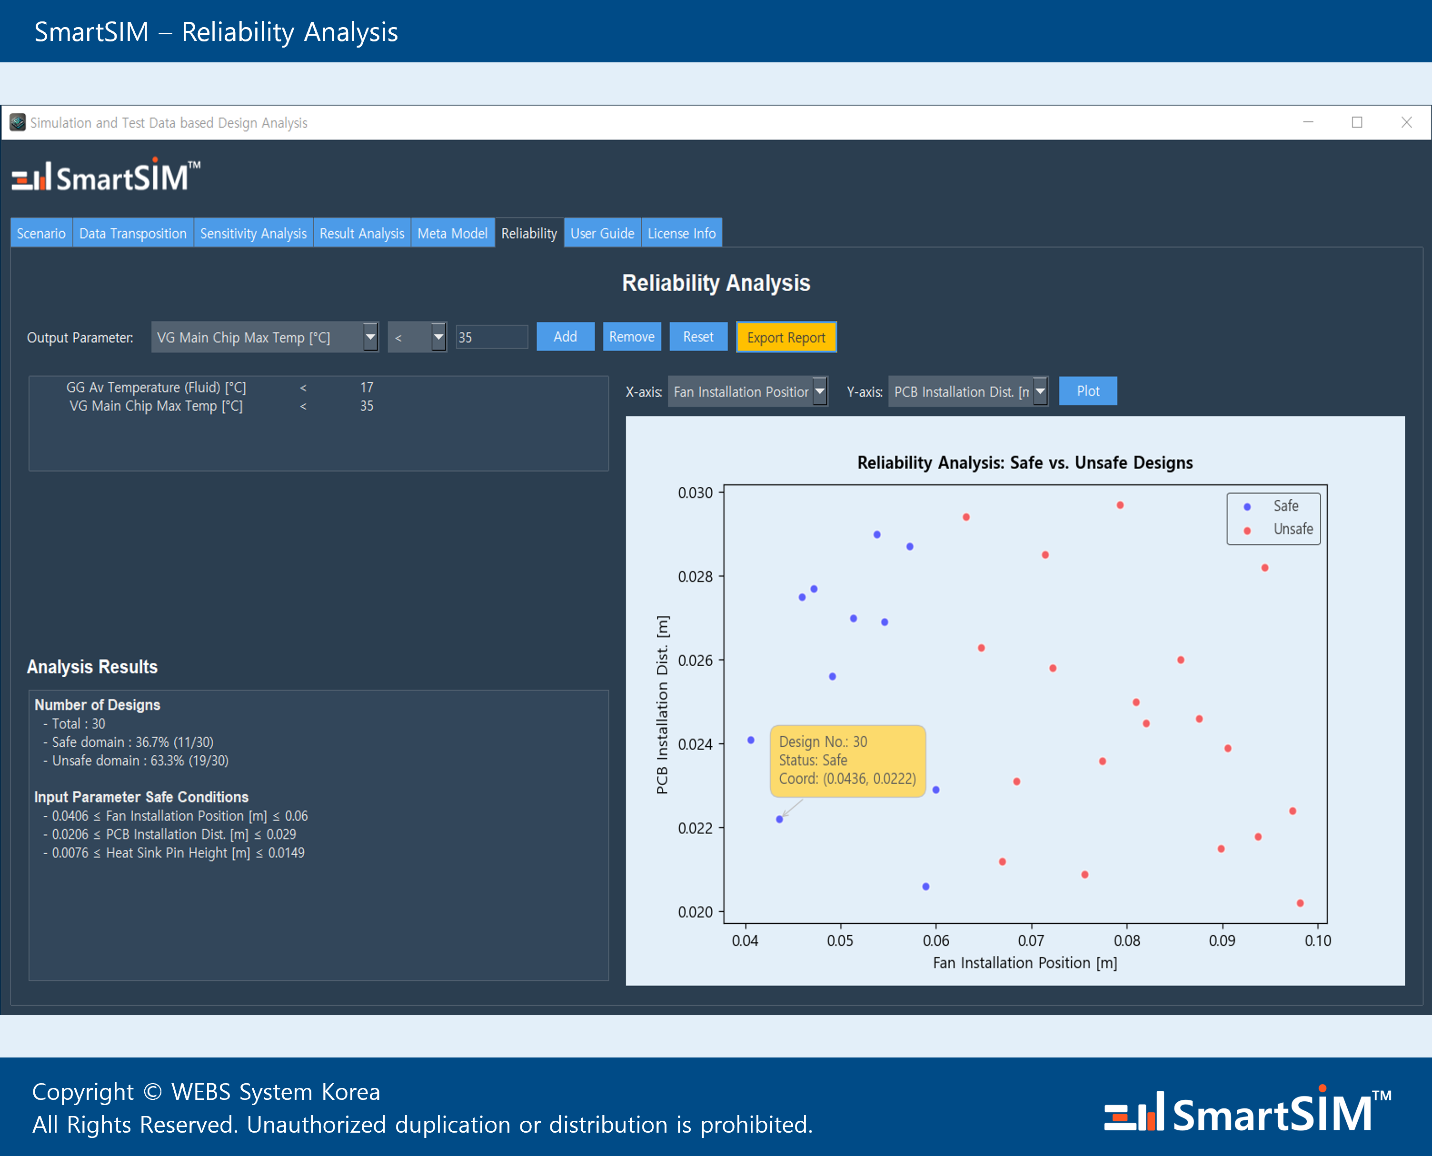This screenshot has width=1432, height=1156.
Task: Open the License Info tab
Action: click(681, 234)
